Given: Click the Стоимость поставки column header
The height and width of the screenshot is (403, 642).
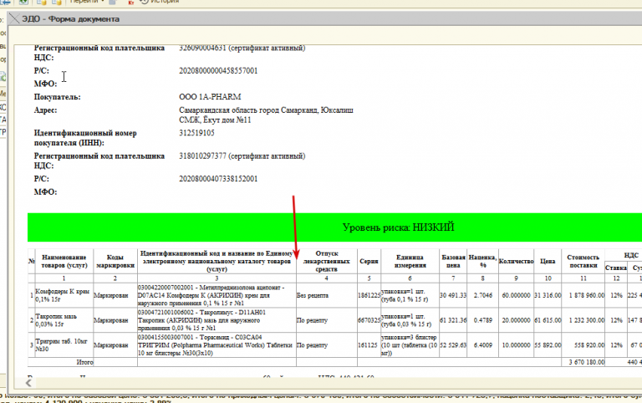Looking at the screenshot, I should pos(583,262).
